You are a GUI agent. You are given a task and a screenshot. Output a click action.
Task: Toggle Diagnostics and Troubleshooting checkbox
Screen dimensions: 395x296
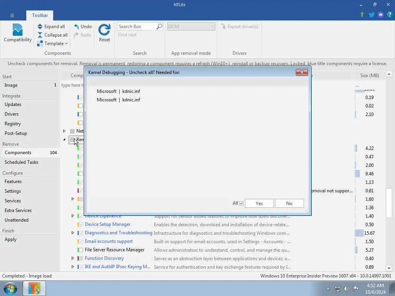[81, 233]
